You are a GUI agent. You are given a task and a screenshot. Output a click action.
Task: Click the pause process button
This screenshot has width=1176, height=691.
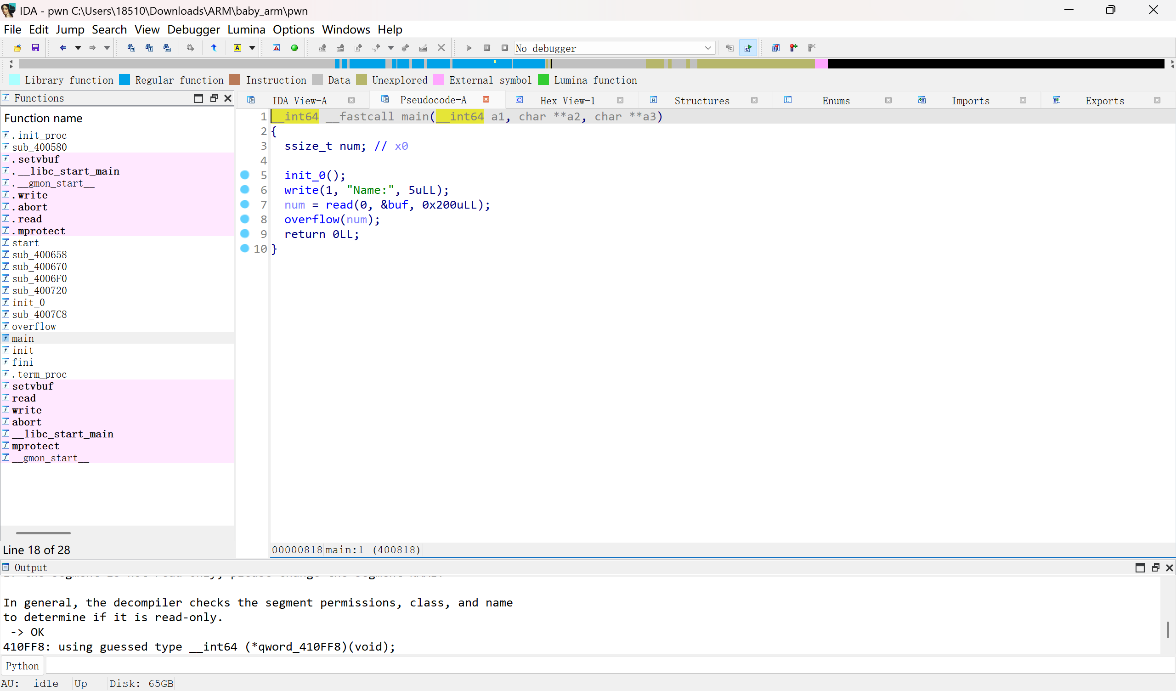487,48
